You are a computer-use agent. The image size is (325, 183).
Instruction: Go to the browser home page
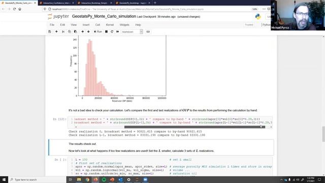pyautogui.click(x=20, y=9)
